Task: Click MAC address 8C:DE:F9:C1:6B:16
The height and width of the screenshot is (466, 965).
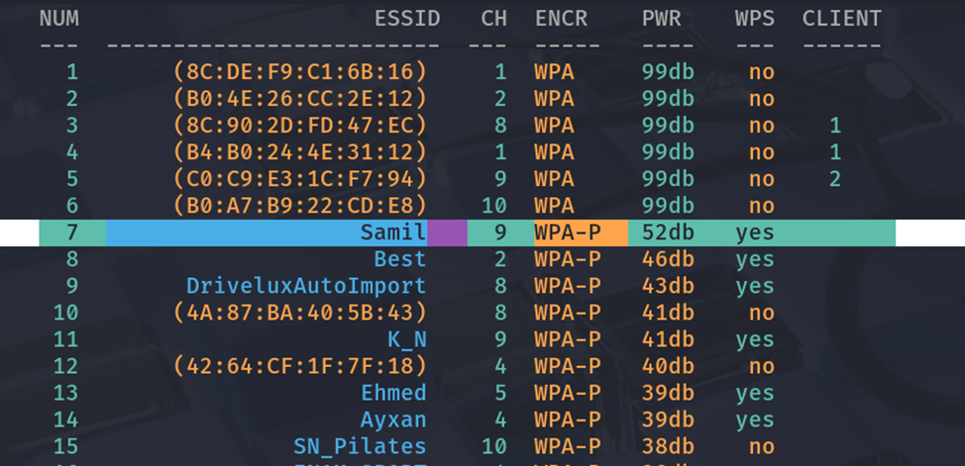Action: (x=299, y=72)
